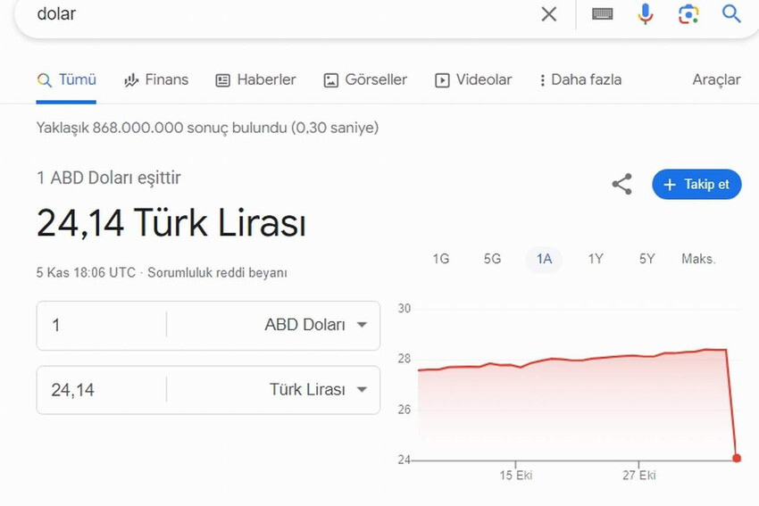Image resolution: width=759 pixels, height=506 pixels.
Task: Open the Finans search tab
Action: (156, 80)
